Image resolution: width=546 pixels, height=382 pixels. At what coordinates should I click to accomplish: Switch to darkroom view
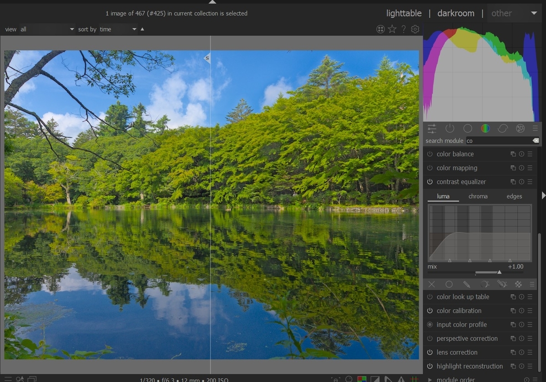click(x=456, y=13)
